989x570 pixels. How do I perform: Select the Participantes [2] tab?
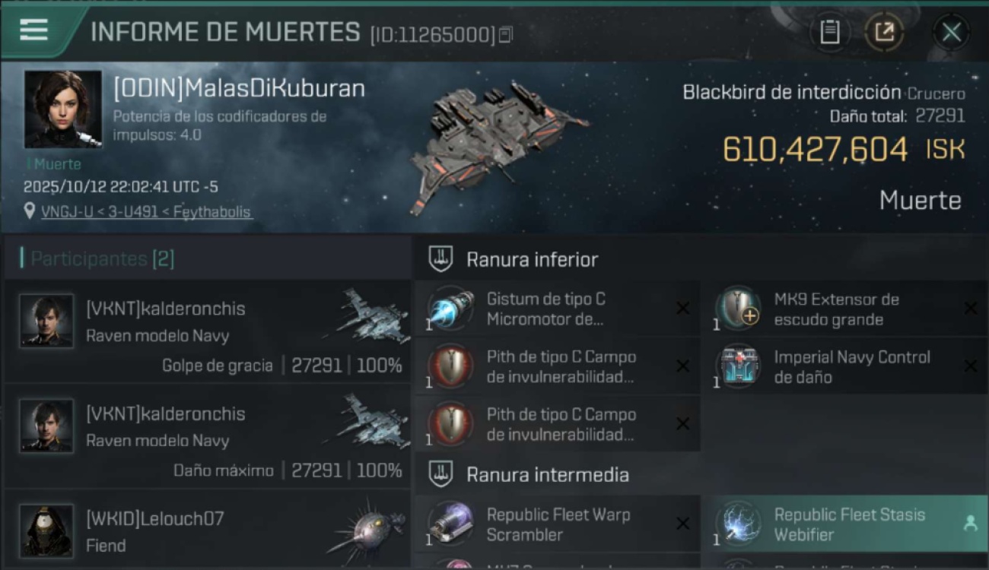click(x=103, y=258)
